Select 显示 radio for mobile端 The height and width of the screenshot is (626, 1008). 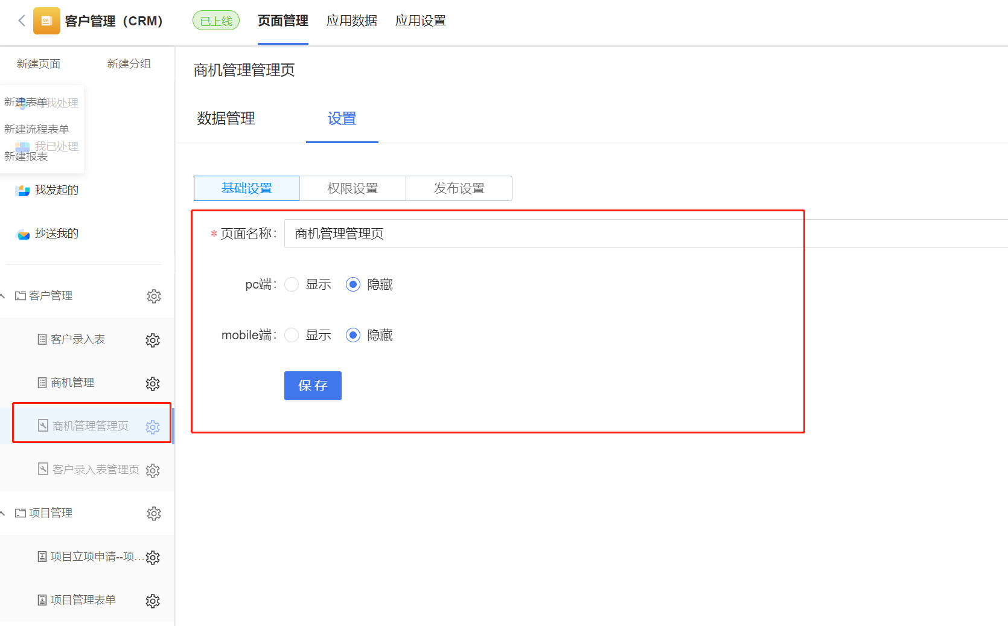pyautogui.click(x=292, y=335)
